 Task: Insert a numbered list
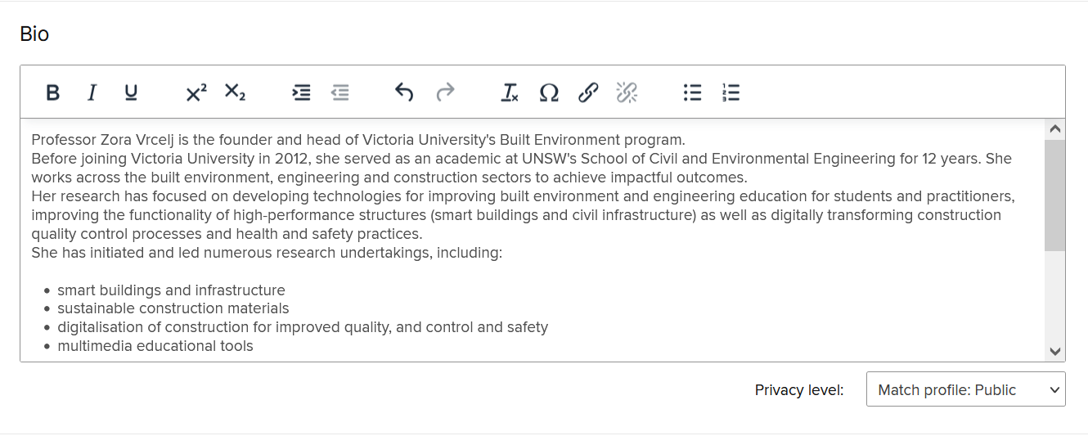pyautogui.click(x=731, y=92)
